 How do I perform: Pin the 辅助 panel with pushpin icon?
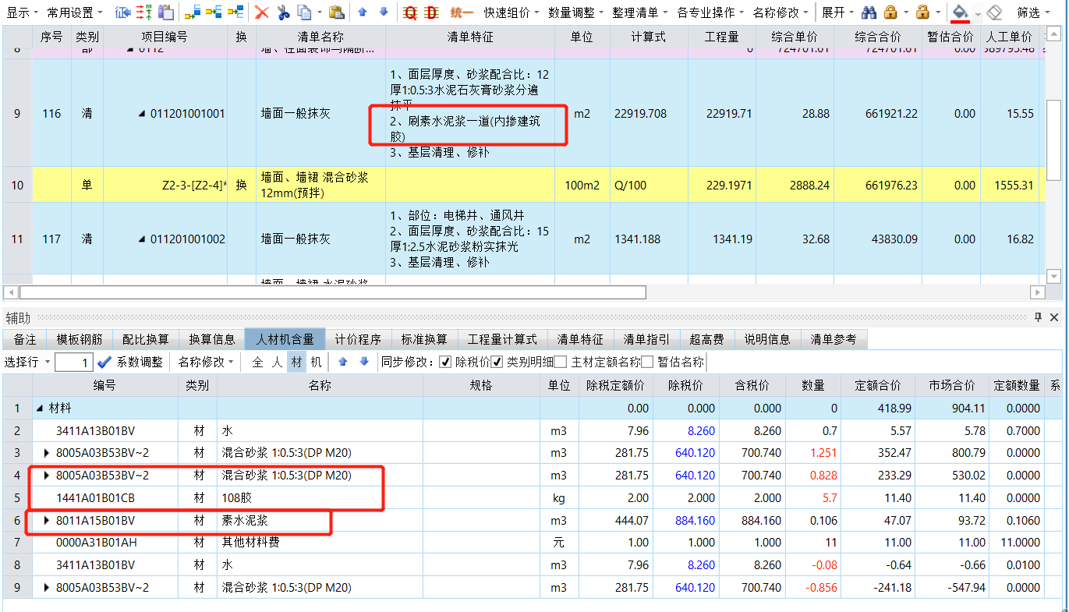[x=1038, y=317]
